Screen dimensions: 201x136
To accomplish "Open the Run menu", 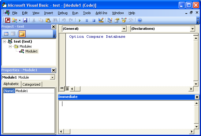I will (75, 13).
